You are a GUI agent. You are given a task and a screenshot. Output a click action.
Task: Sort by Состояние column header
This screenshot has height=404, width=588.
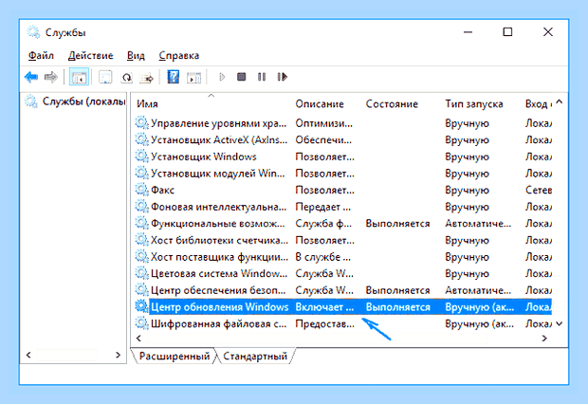pos(392,104)
